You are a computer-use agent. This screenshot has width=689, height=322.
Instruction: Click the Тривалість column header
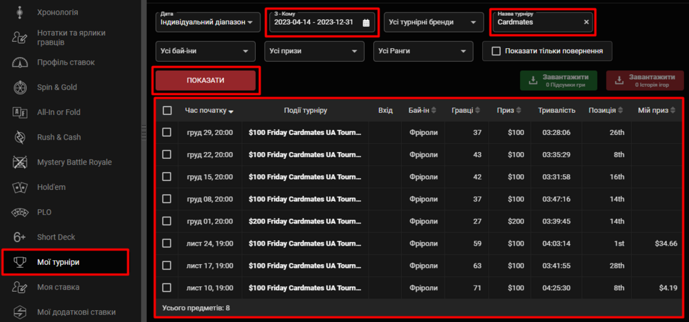[x=557, y=111]
